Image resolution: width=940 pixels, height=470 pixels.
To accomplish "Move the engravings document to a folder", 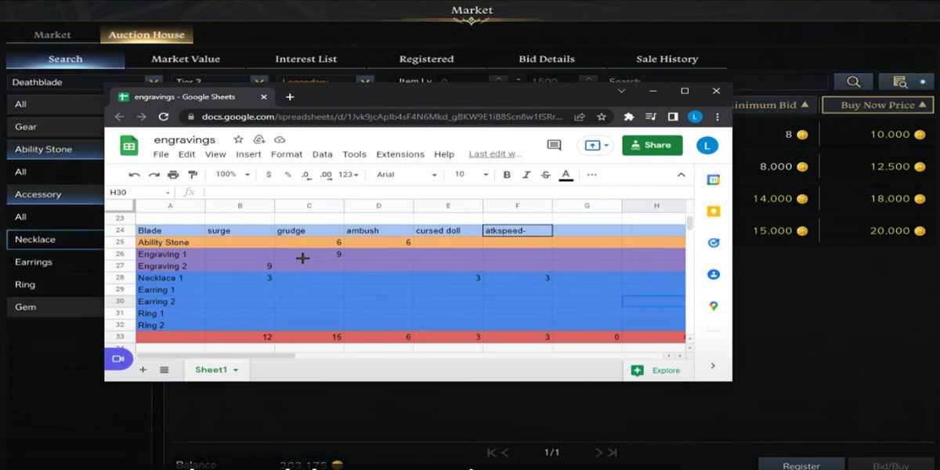I will (259, 139).
